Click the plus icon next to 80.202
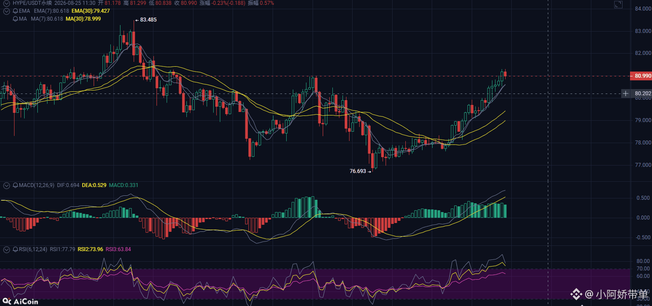The height and width of the screenshot is (306, 652). [626, 94]
